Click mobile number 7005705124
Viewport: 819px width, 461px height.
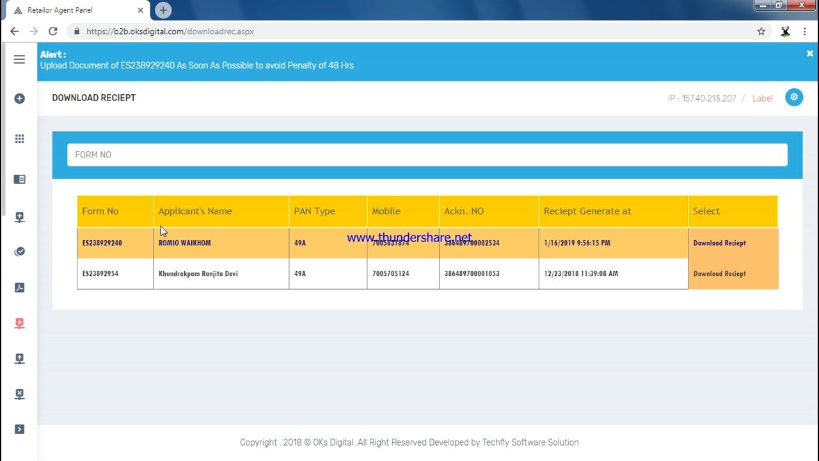[x=390, y=274]
